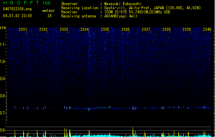Click the 0.7 kHz axis label
Viewport: 215px width, 137px height.
(x=3, y=113)
